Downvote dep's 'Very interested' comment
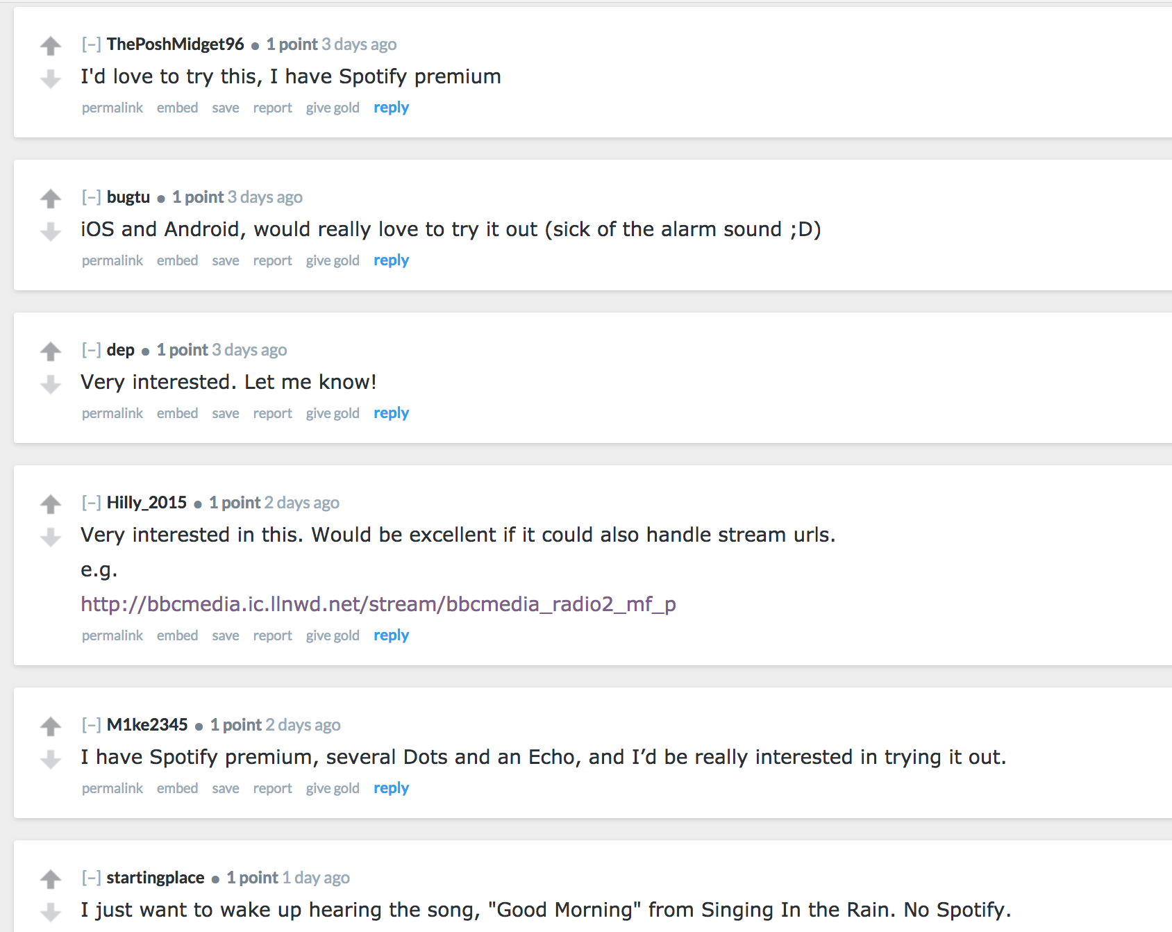 pyautogui.click(x=51, y=384)
